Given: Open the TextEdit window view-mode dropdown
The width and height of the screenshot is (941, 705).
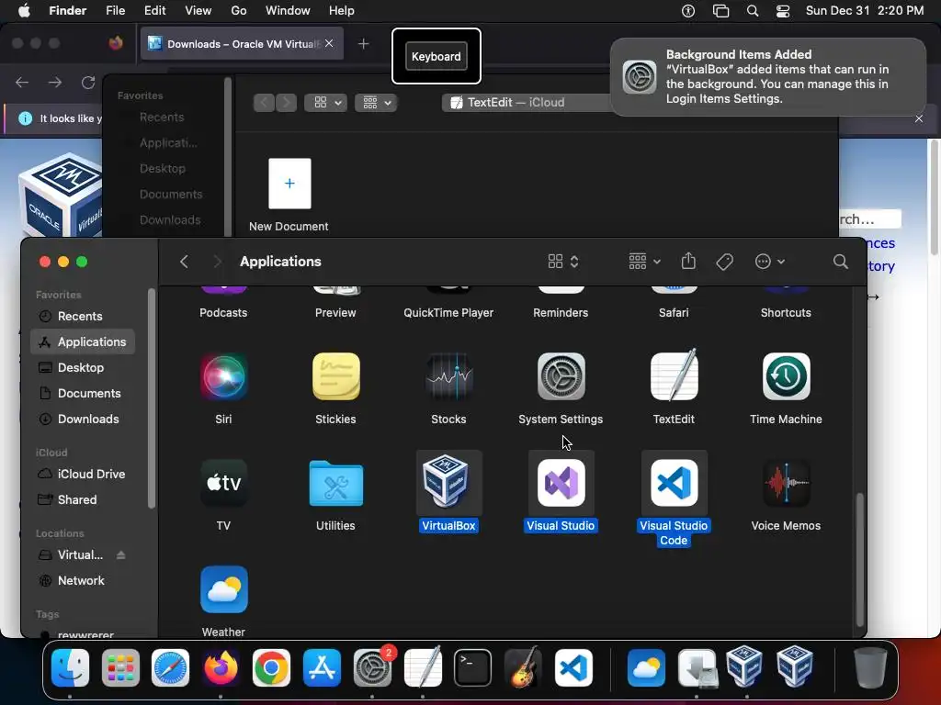Looking at the screenshot, I should tap(326, 103).
